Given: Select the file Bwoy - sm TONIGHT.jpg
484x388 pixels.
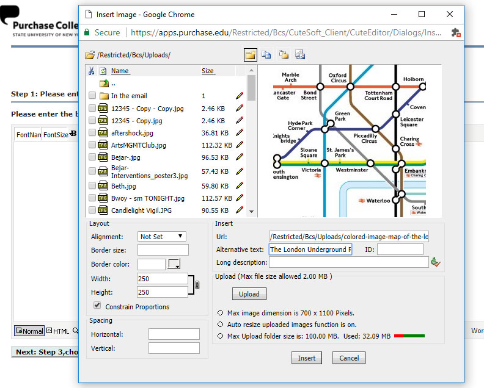Looking at the screenshot, I should click(147, 198).
